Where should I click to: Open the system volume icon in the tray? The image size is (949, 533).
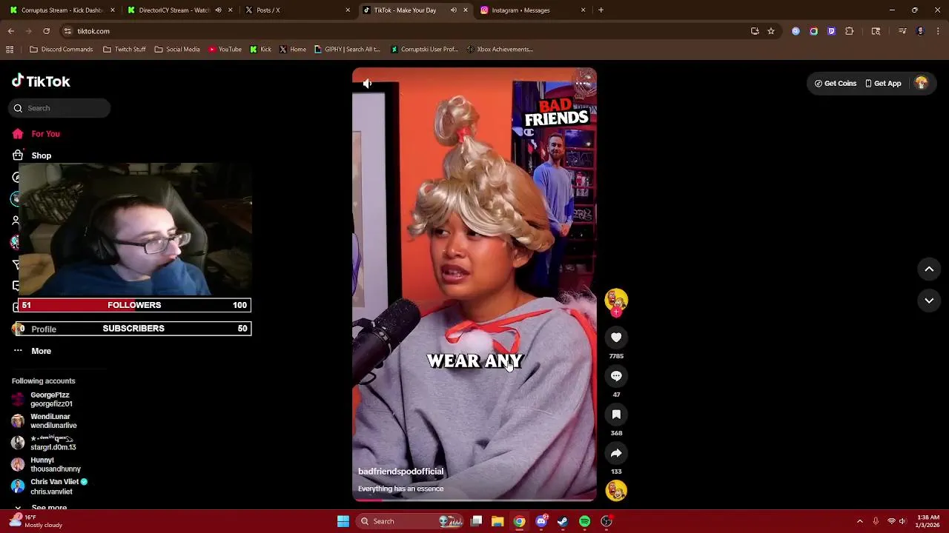pos(902,521)
